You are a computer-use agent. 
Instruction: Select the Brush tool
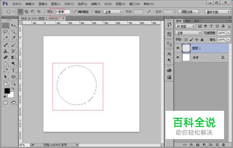tap(14, 45)
